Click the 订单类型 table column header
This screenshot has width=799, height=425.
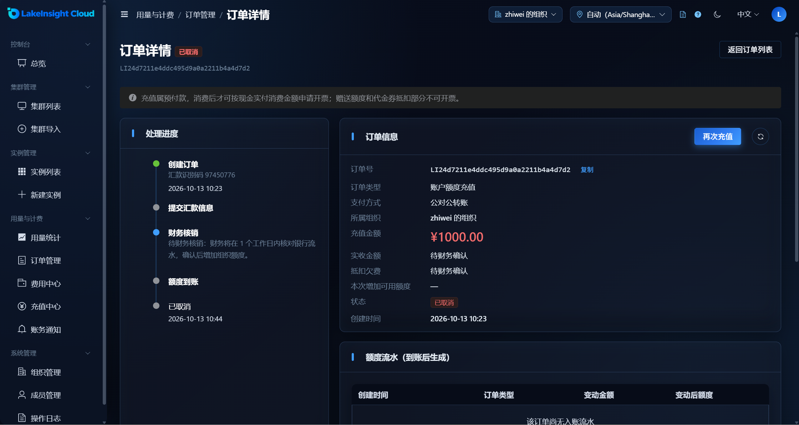click(x=499, y=395)
